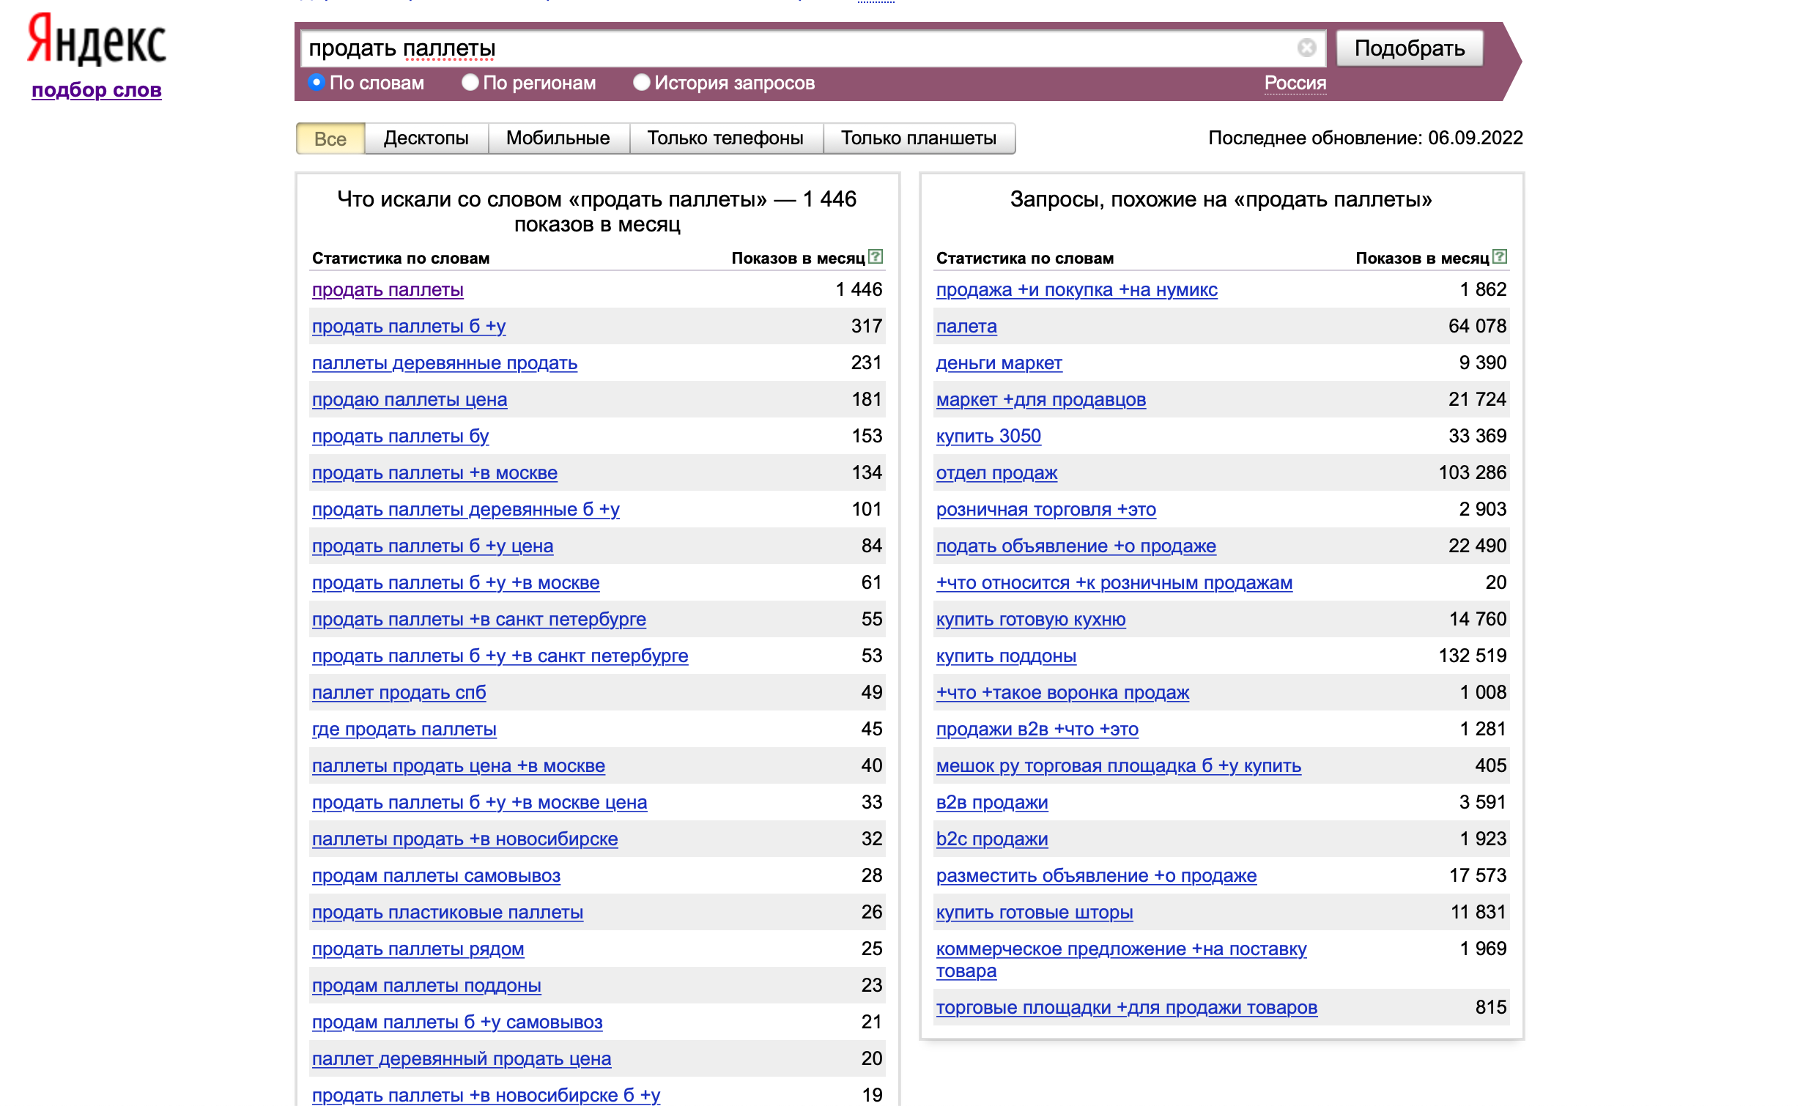The image size is (1817, 1106).
Task: Open 'продаю паллеты цена' query
Action: tap(410, 400)
